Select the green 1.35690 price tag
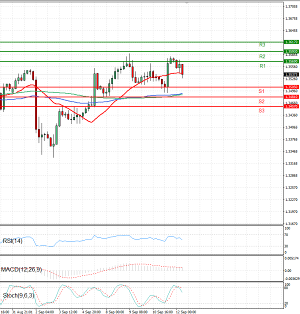The width and height of the screenshot is (300, 314). (291, 61)
